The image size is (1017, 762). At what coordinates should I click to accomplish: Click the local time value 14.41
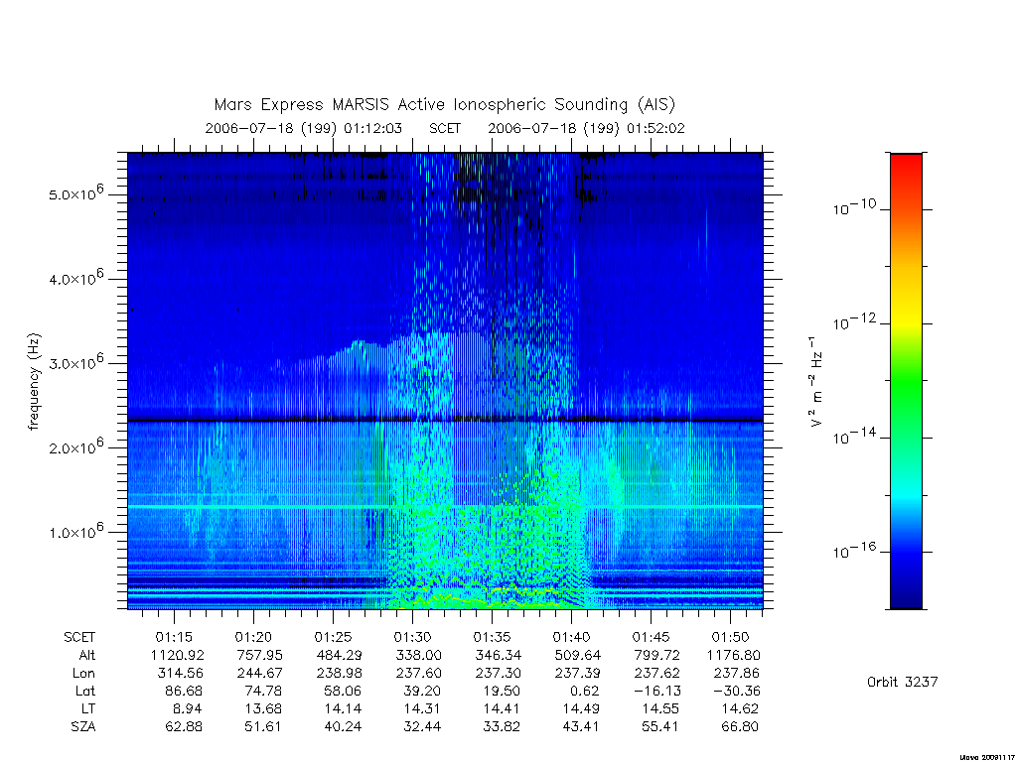[502, 708]
